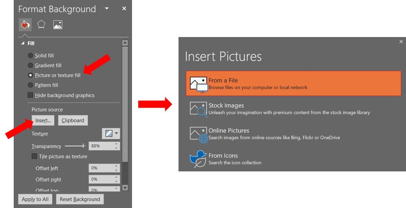Viewport: 406px width, 208px height.
Task: Click the Transparency slider track
Action: 75,146
